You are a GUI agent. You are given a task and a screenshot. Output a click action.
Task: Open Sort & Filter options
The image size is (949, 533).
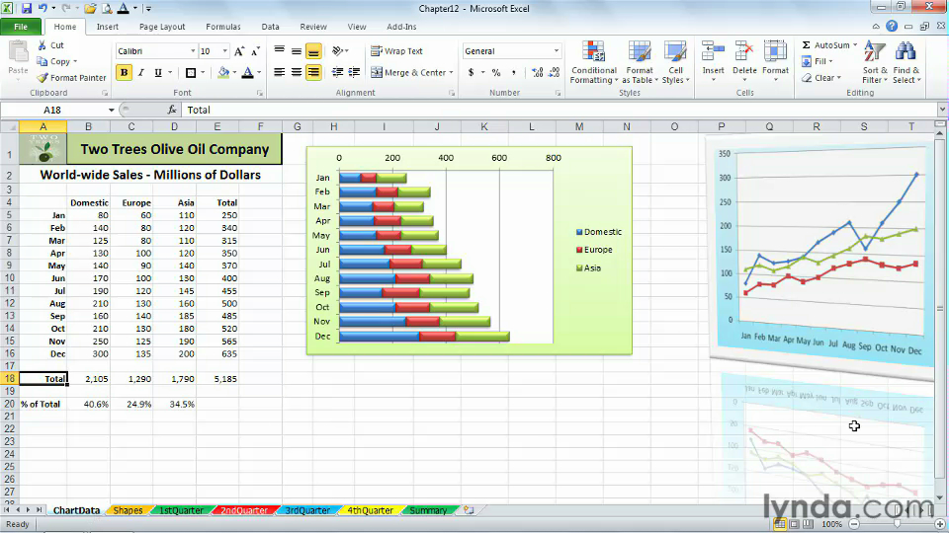(875, 62)
